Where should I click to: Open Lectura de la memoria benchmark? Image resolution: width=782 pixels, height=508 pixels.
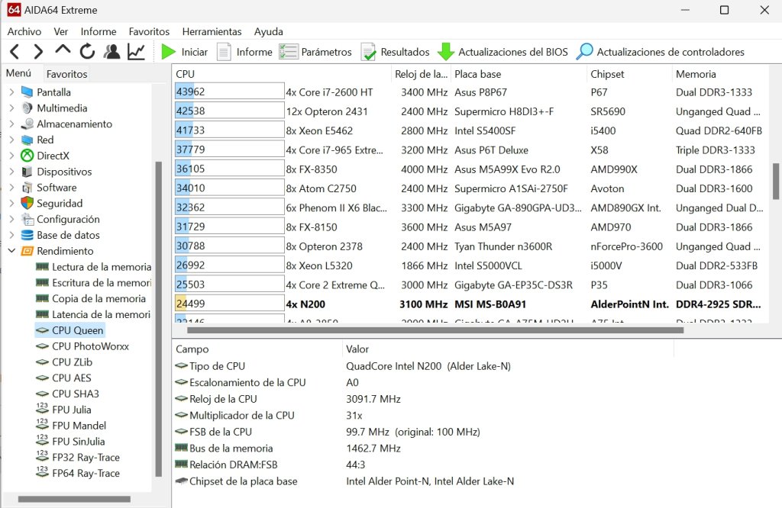(x=94, y=267)
